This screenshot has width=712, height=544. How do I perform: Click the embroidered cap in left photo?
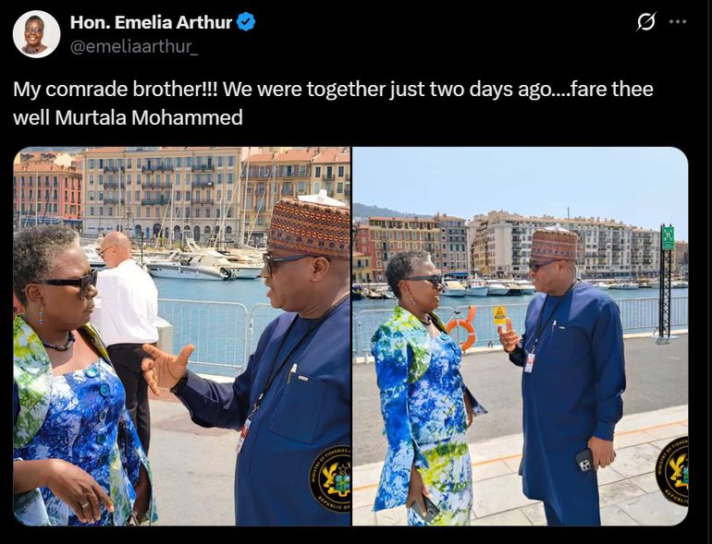click(x=309, y=225)
